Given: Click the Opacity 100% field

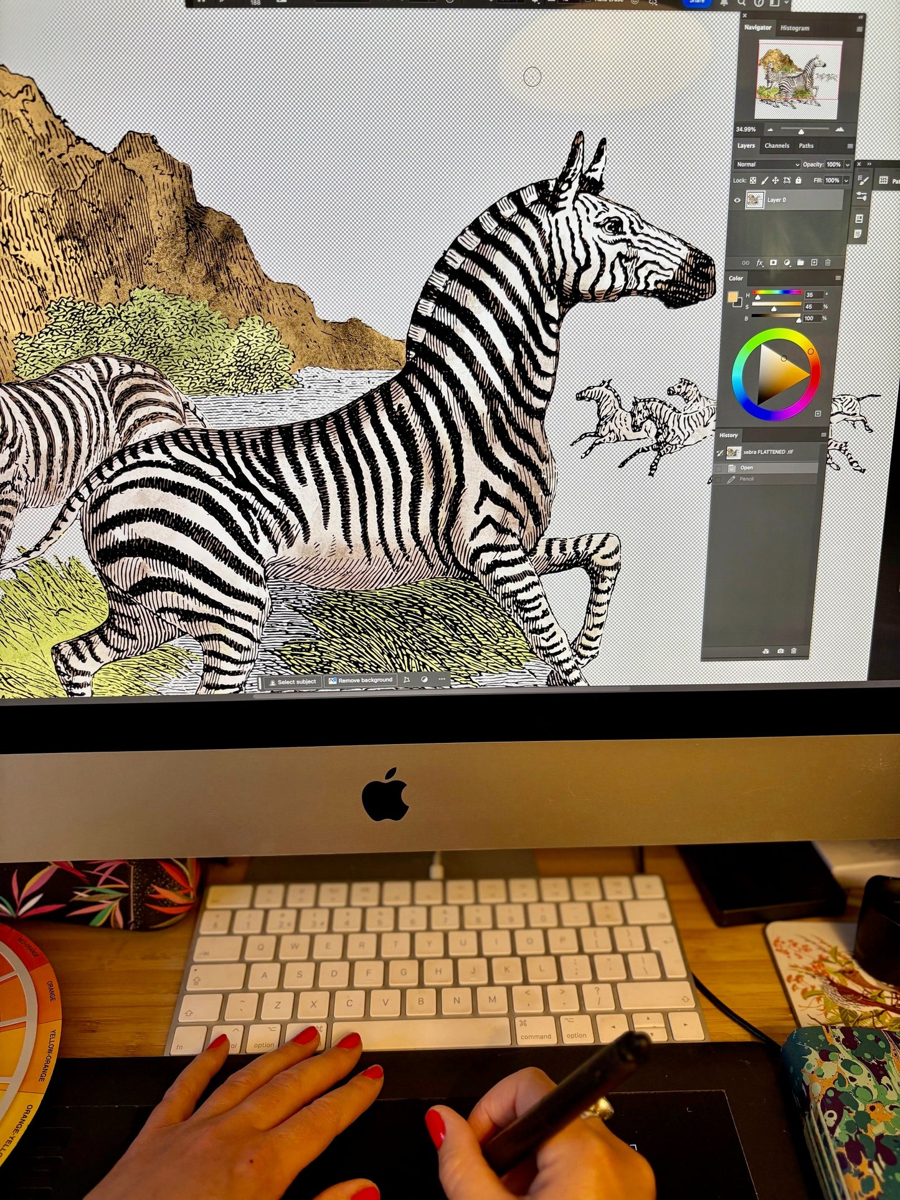Looking at the screenshot, I should coord(833,165).
